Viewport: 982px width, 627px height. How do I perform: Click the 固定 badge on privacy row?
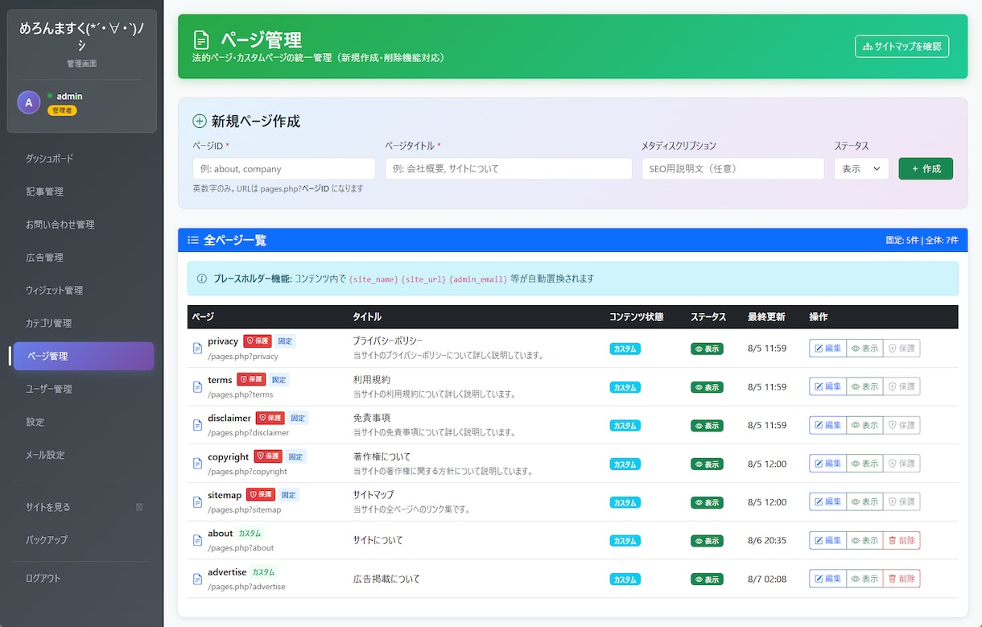286,341
